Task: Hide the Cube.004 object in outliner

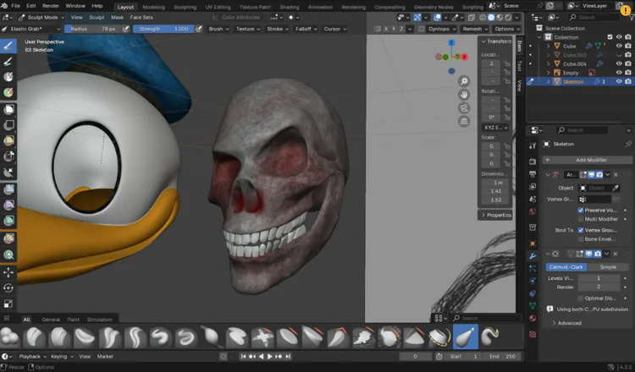Action: tap(619, 63)
